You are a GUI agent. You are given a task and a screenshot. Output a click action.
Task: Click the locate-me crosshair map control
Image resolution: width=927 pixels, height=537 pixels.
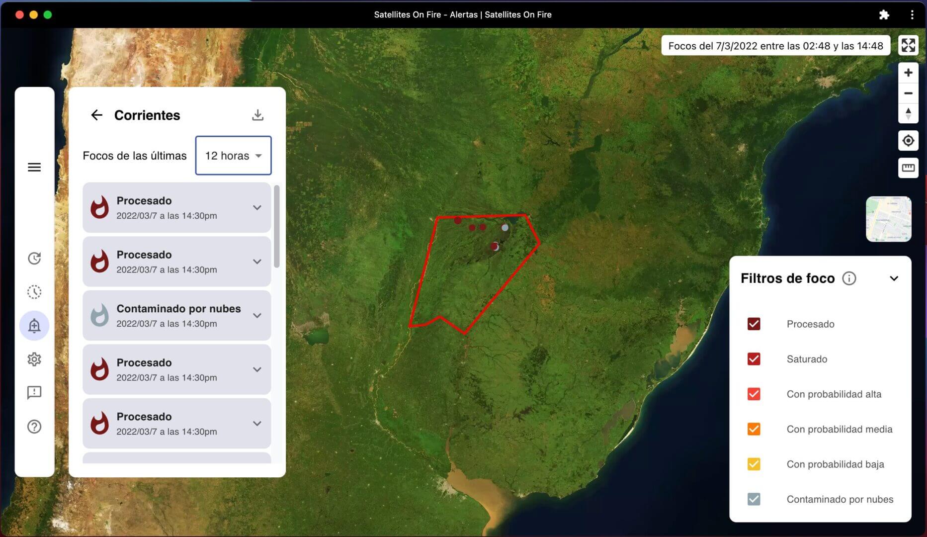coord(908,141)
